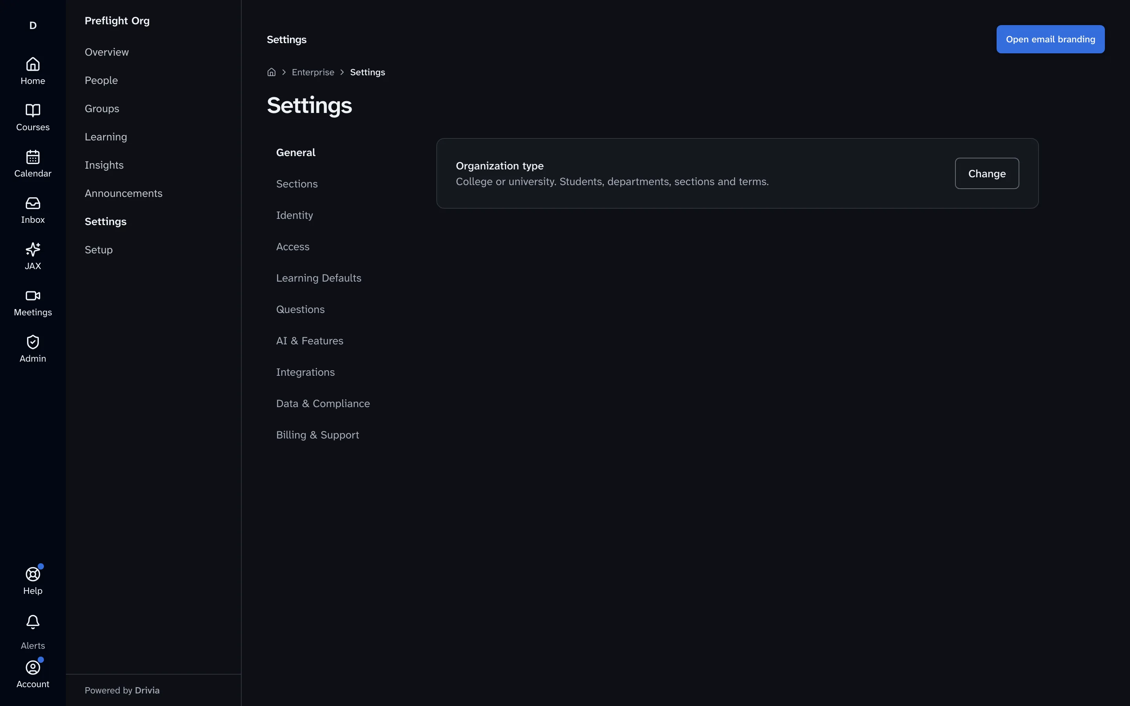Open the Courses book icon
The width and height of the screenshot is (1130, 706).
point(33,110)
